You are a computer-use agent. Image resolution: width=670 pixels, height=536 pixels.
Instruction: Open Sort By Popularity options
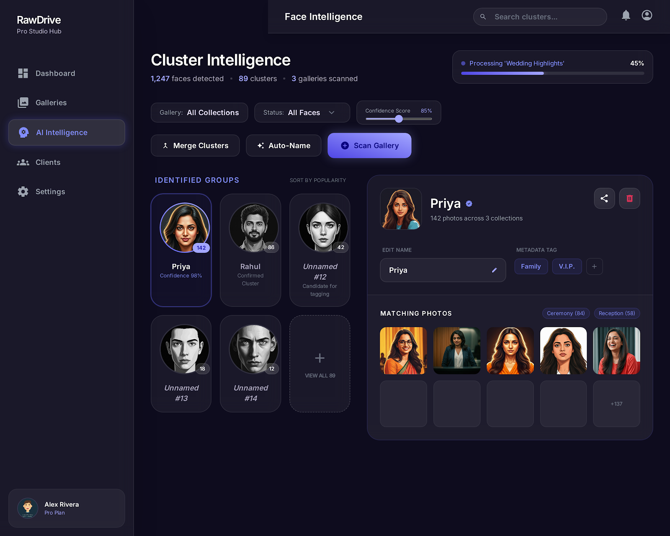317,180
